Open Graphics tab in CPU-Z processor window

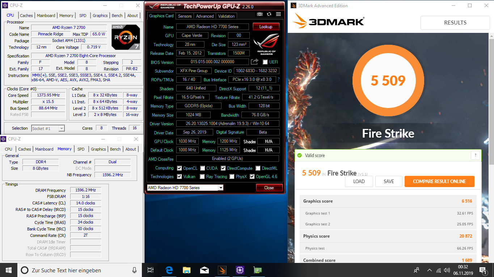[100, 16]
